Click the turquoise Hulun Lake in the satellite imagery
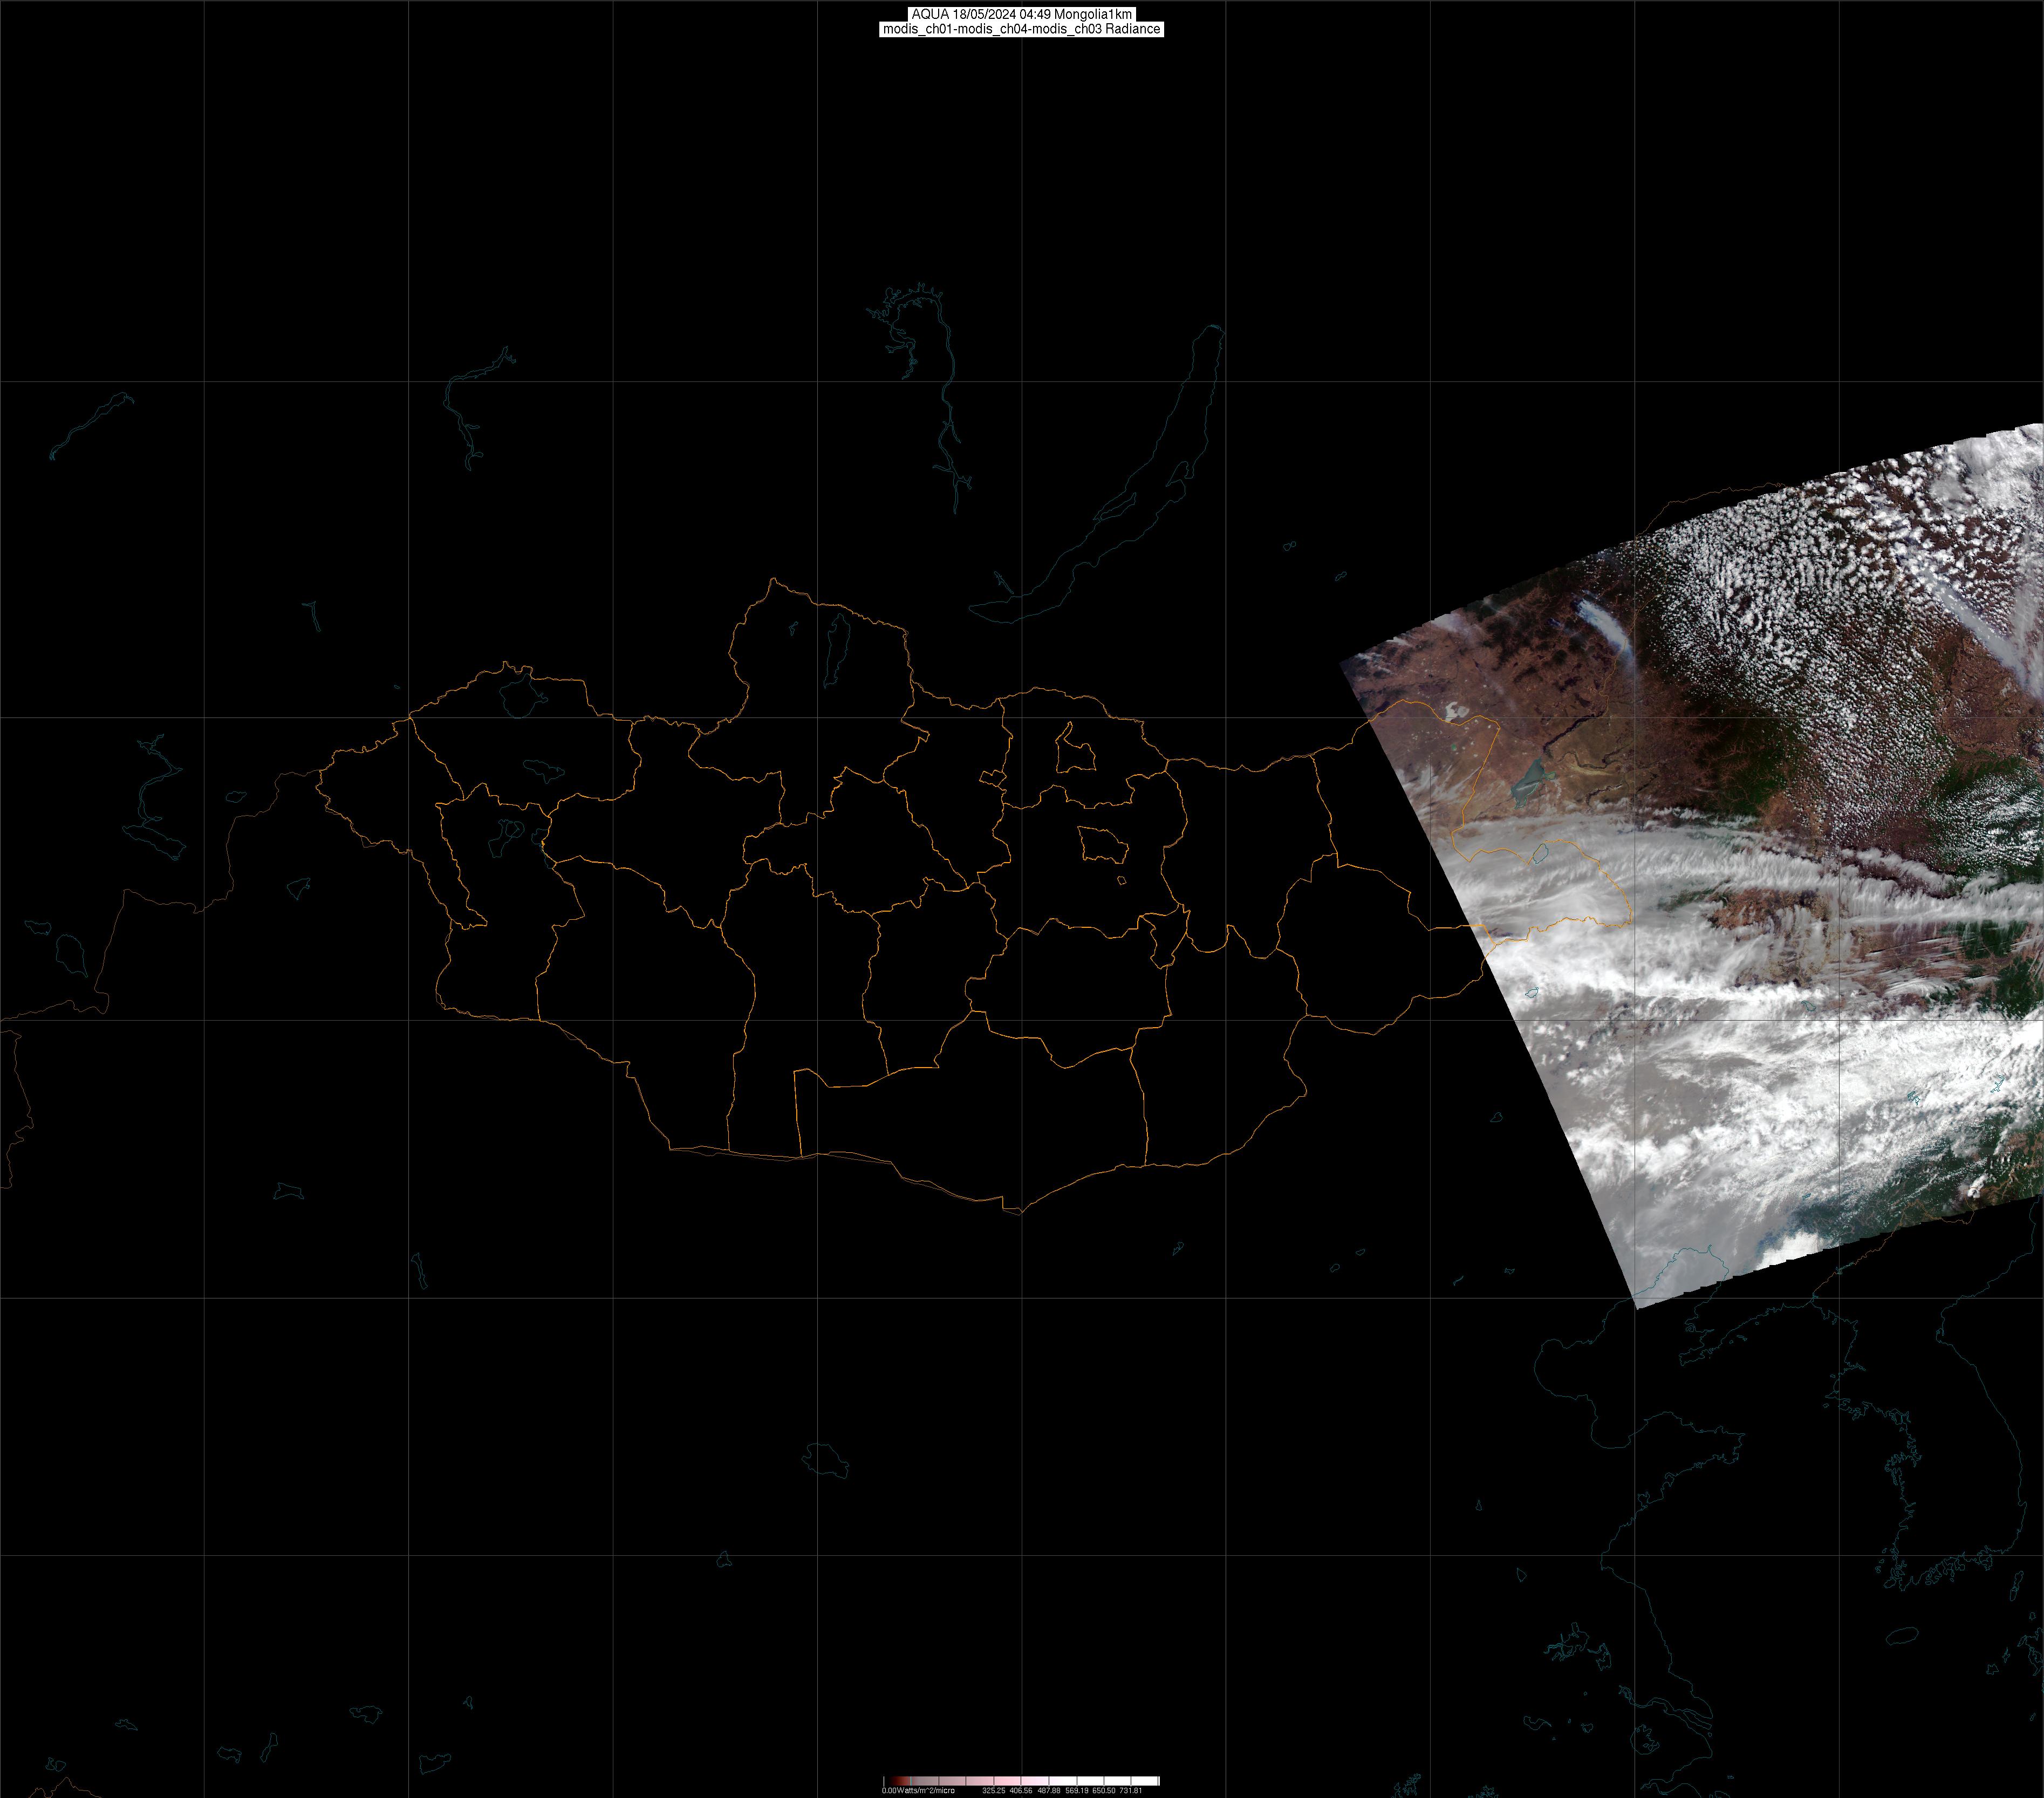This screenshot has height=1798, width=2044. pos(1527,781)
